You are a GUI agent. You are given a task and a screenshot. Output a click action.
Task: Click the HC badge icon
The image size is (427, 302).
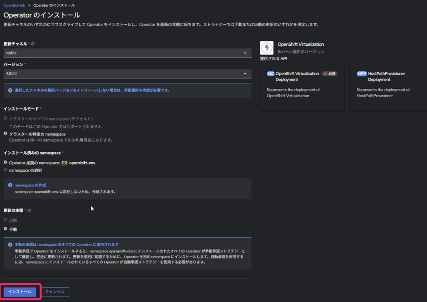270,73
